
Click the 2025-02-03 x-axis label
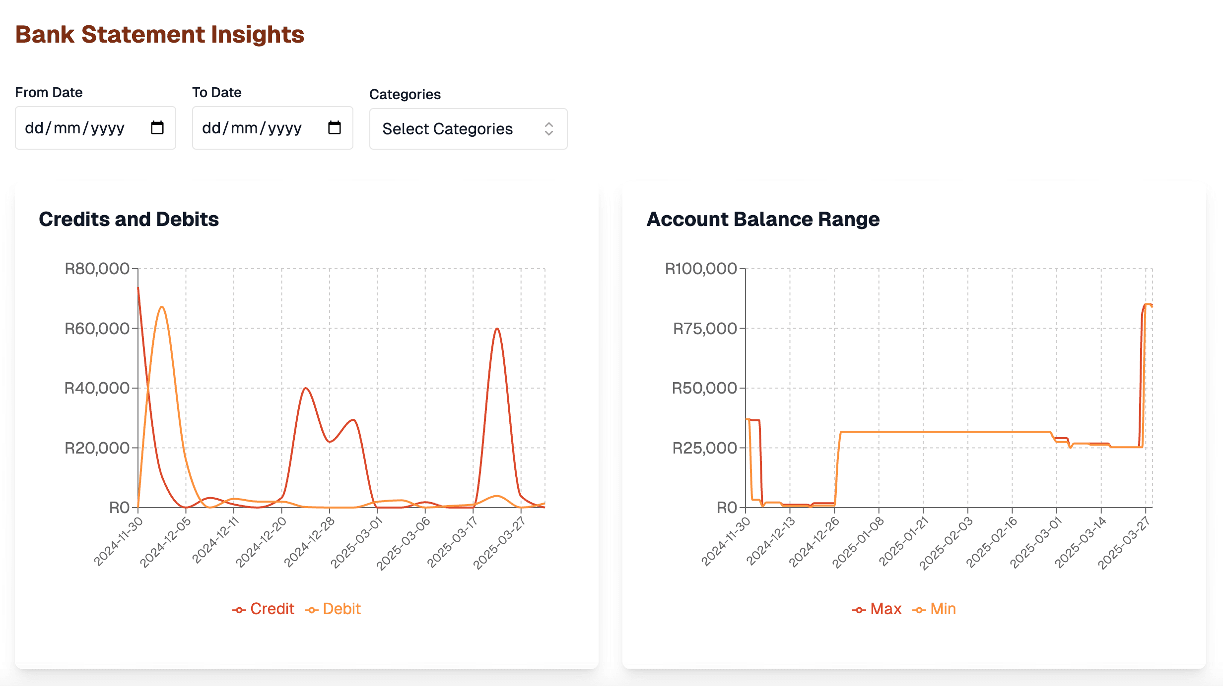coord(946,543)
